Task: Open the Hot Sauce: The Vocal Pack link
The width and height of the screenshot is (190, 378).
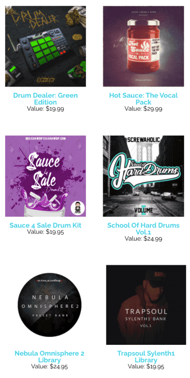Action: point(143,98)
